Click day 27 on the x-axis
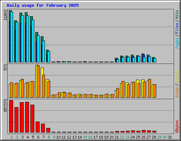Viewport: 181px width, 141px height. [148, 137]
